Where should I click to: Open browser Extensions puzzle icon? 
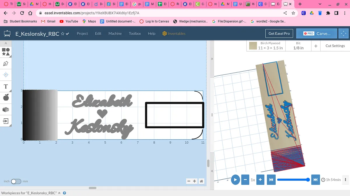click(328, 13)
